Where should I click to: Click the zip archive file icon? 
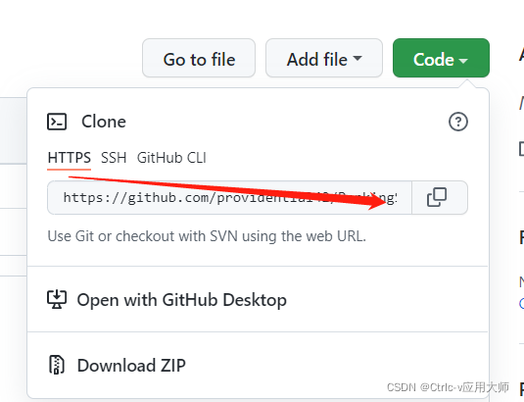coord(57,365)
